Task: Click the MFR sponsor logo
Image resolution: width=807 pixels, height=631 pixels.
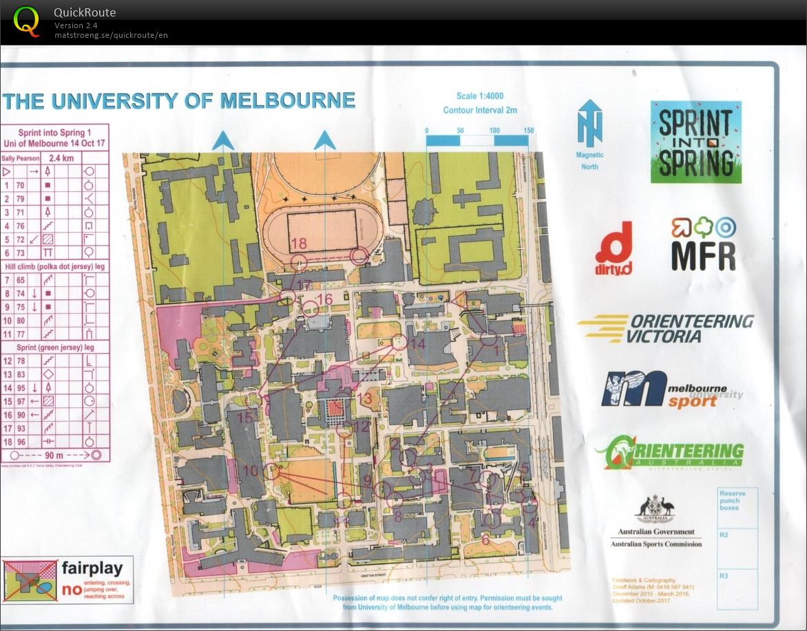Action: pos(703,244)
